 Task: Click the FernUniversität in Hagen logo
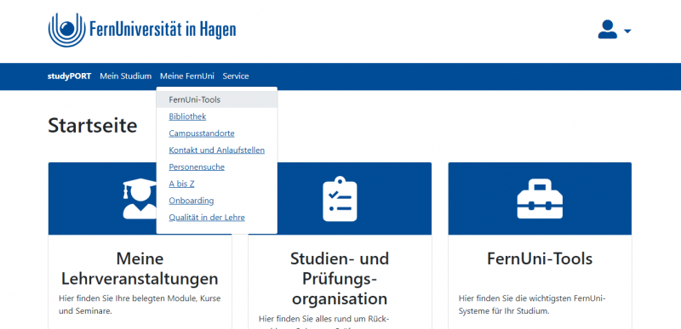click(142, 30)
